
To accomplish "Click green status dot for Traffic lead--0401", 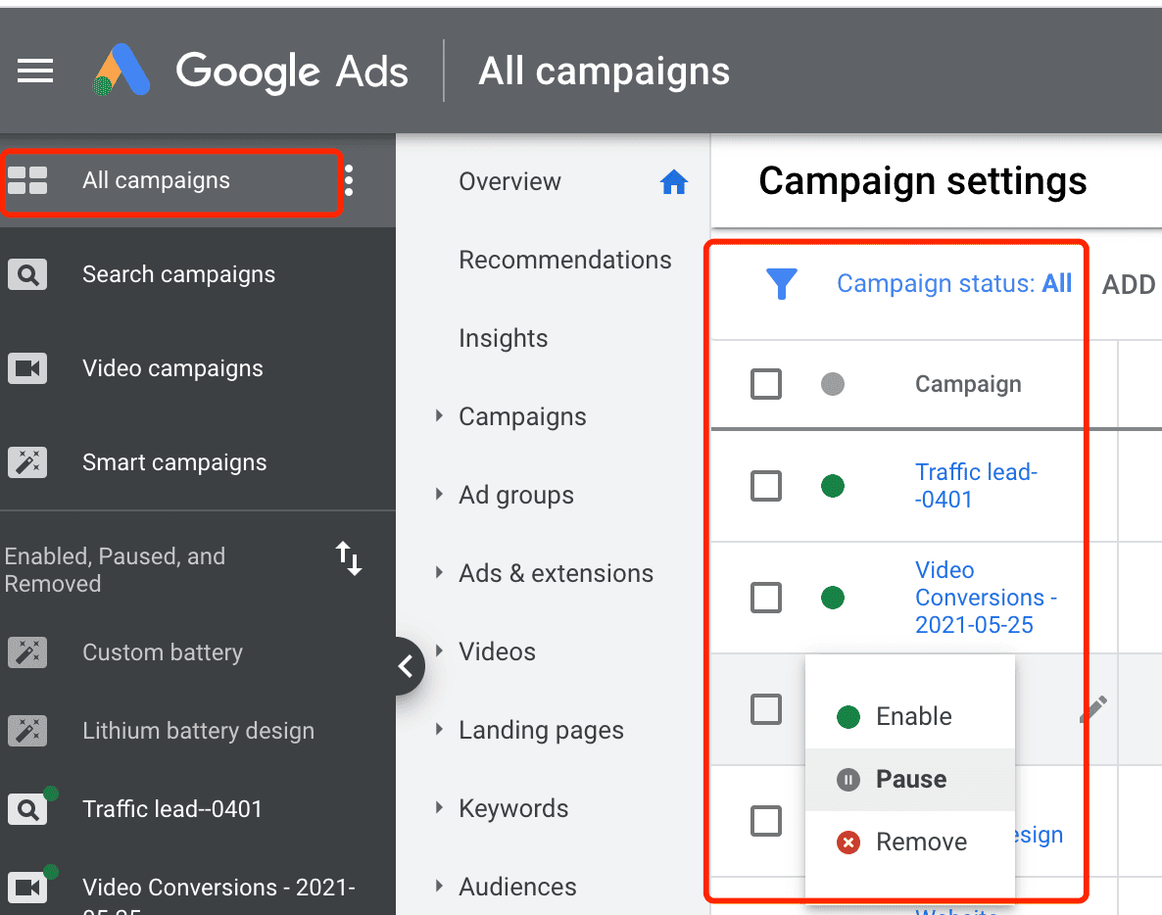I will point(832,486).
